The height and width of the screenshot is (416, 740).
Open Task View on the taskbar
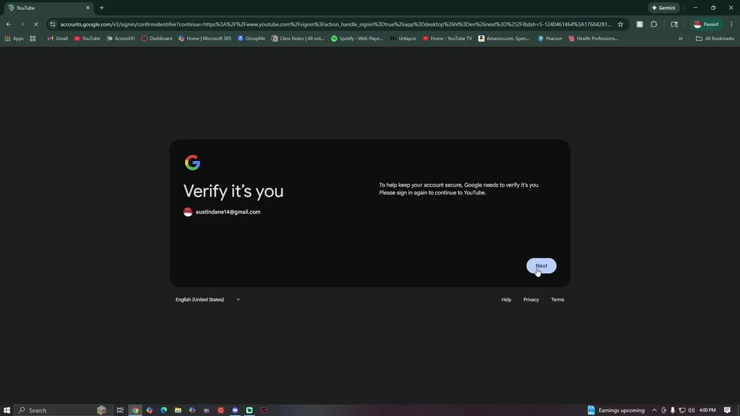[x=120, y=410]
